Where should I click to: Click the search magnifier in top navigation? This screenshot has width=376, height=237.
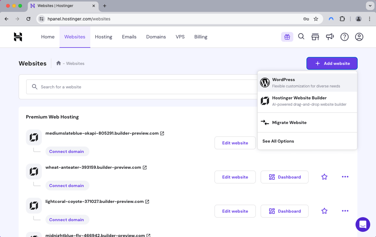pos(301,37)
